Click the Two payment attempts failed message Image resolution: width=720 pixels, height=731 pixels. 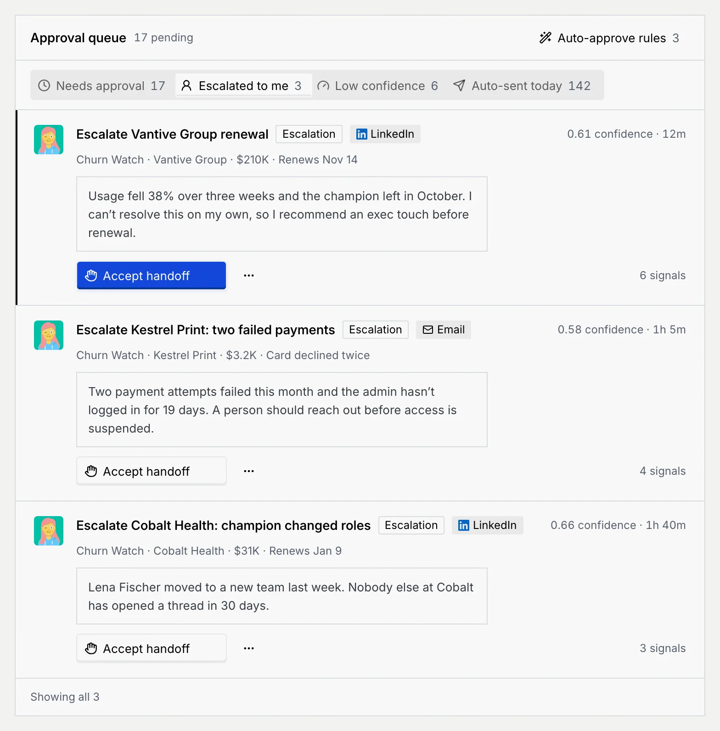click(x=282, y=410)
